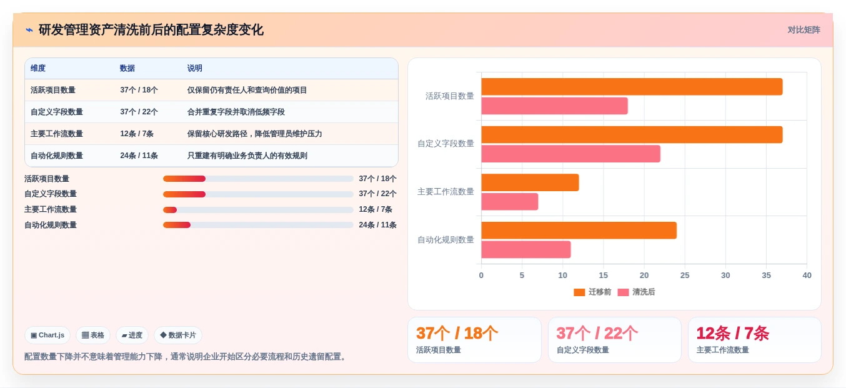Click pink 清洗后 bar for 自动化规则数量
The height and width of the screenshot is (388, 846).
point(525,250)
